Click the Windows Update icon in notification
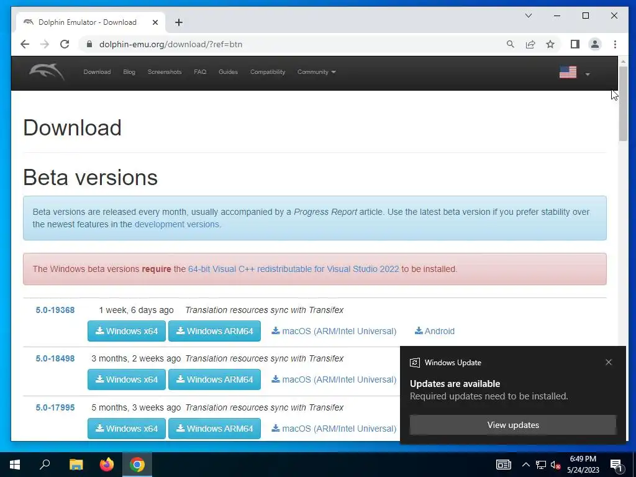This screenshot has height=477, width=636. click(x=414, y=363)
